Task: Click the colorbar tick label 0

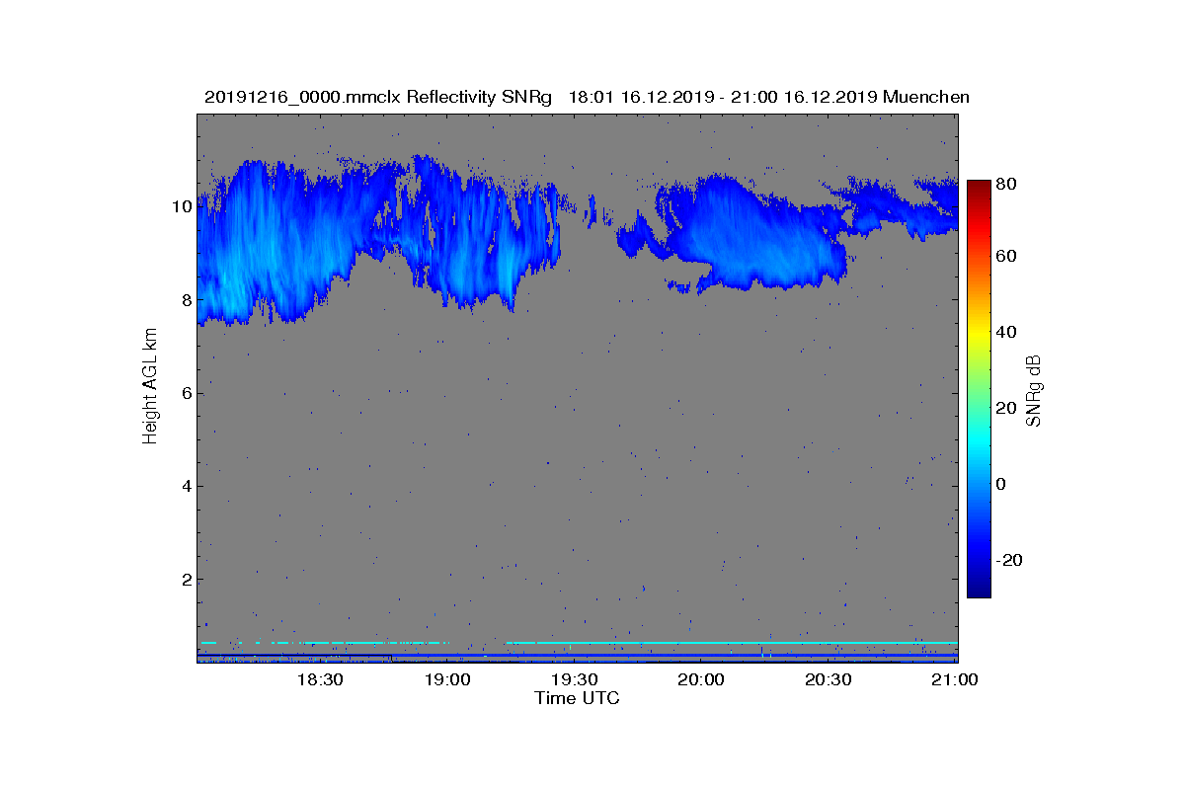Action: coord(1002,484)
